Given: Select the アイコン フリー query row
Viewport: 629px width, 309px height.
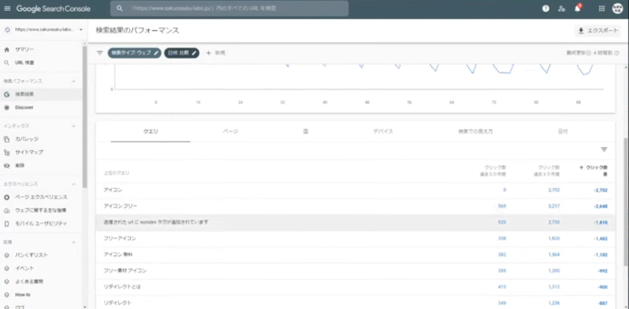Looking at the screenshot, I should pyautogui.click(x=355, y=206).
